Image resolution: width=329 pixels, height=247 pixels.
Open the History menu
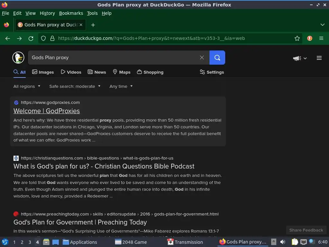(48, 13)
